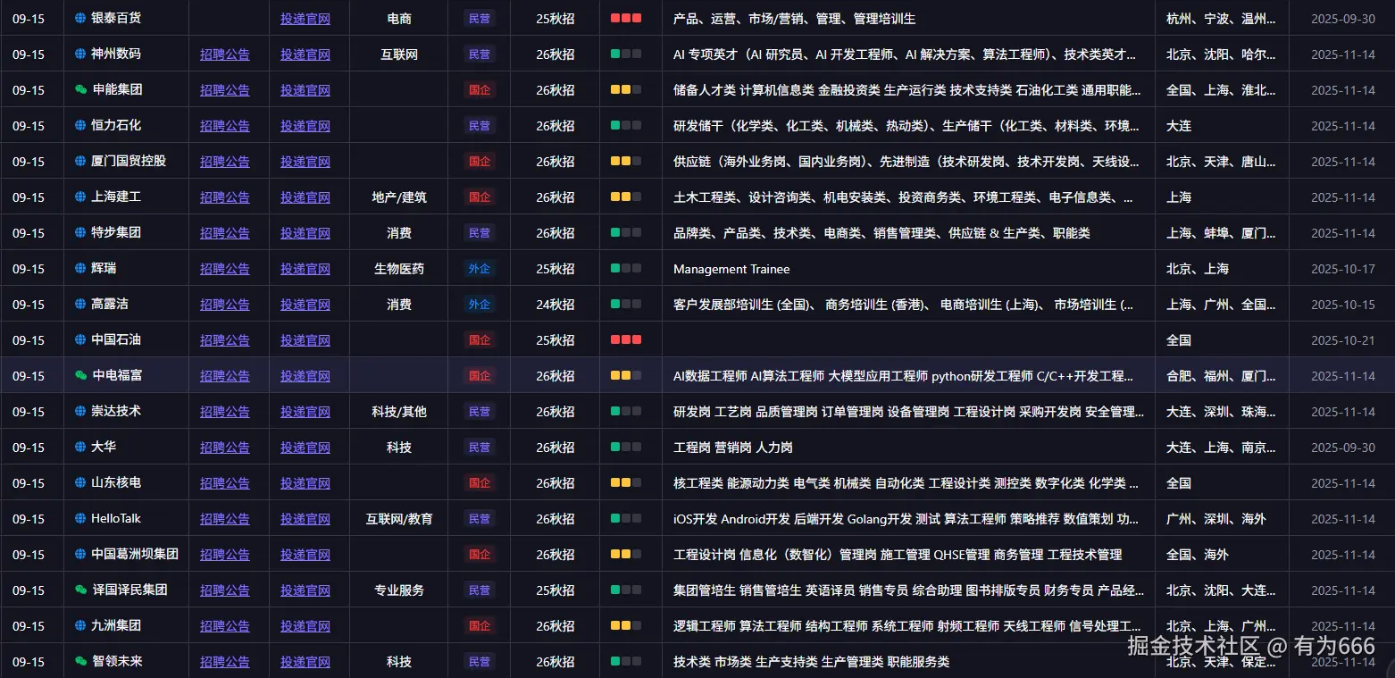Click the globe icon beside 银泰百货
The width and height of the screenshot is (1395, 678).
pyautogui.click(x=80, y=18)
